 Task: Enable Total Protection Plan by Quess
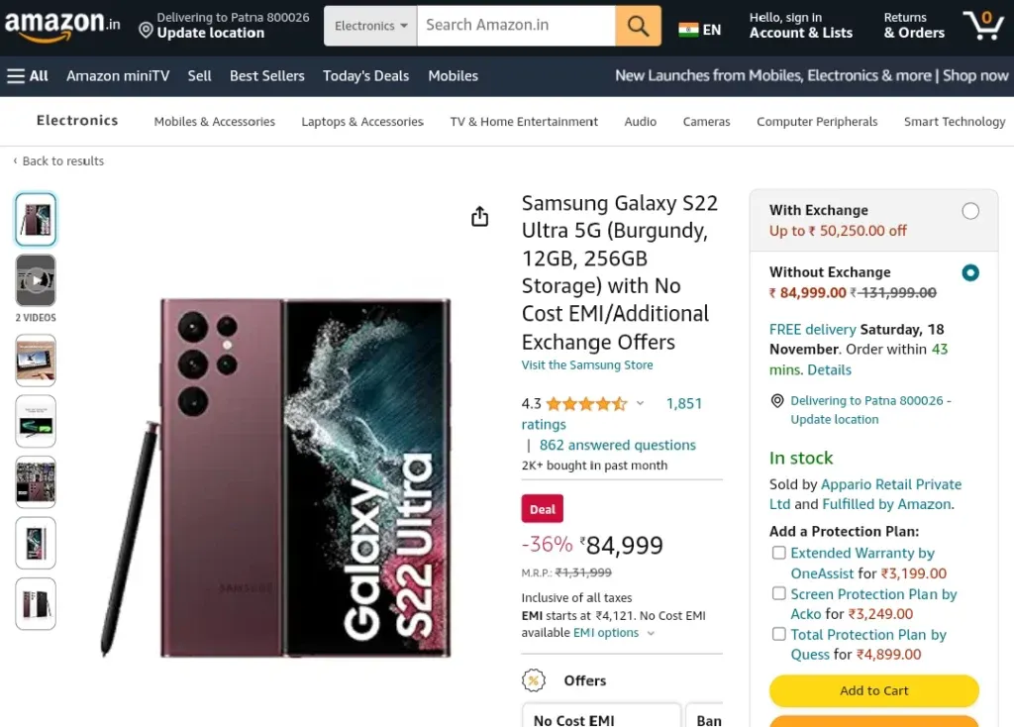[778, 635]
